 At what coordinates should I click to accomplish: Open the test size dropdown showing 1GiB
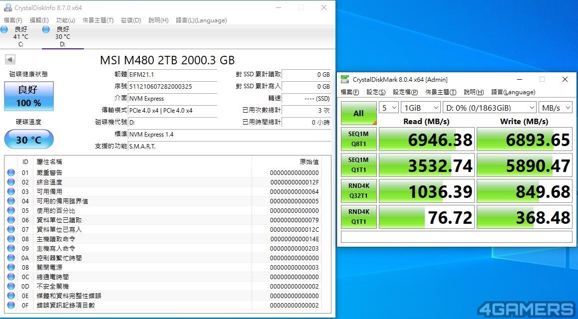click(421, 108)
